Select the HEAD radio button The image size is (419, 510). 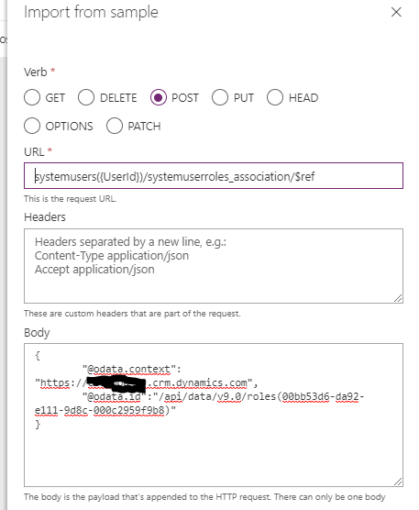(x=275, y=97)
